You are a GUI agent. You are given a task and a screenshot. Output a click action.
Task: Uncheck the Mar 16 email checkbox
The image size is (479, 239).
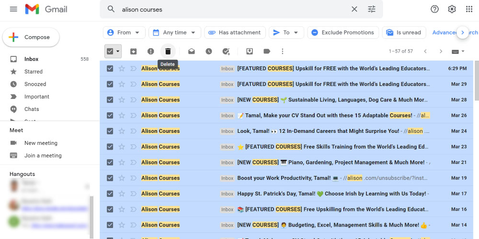click(x=110, y=209)
